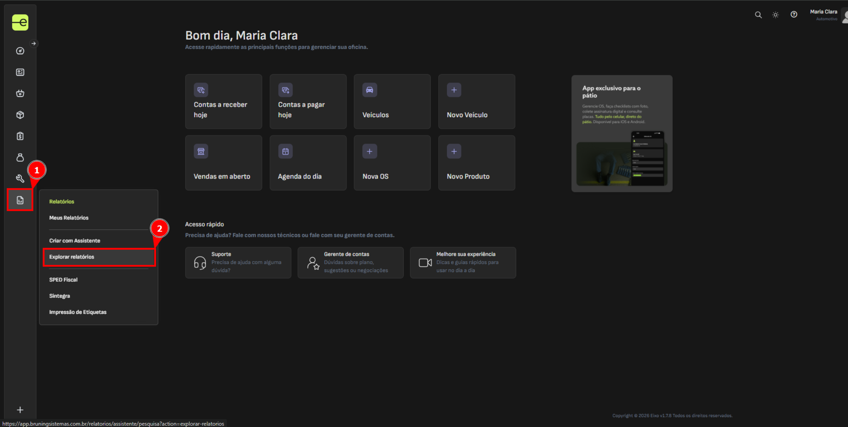Expand the sidebar with arrow button

pos(33,43)
